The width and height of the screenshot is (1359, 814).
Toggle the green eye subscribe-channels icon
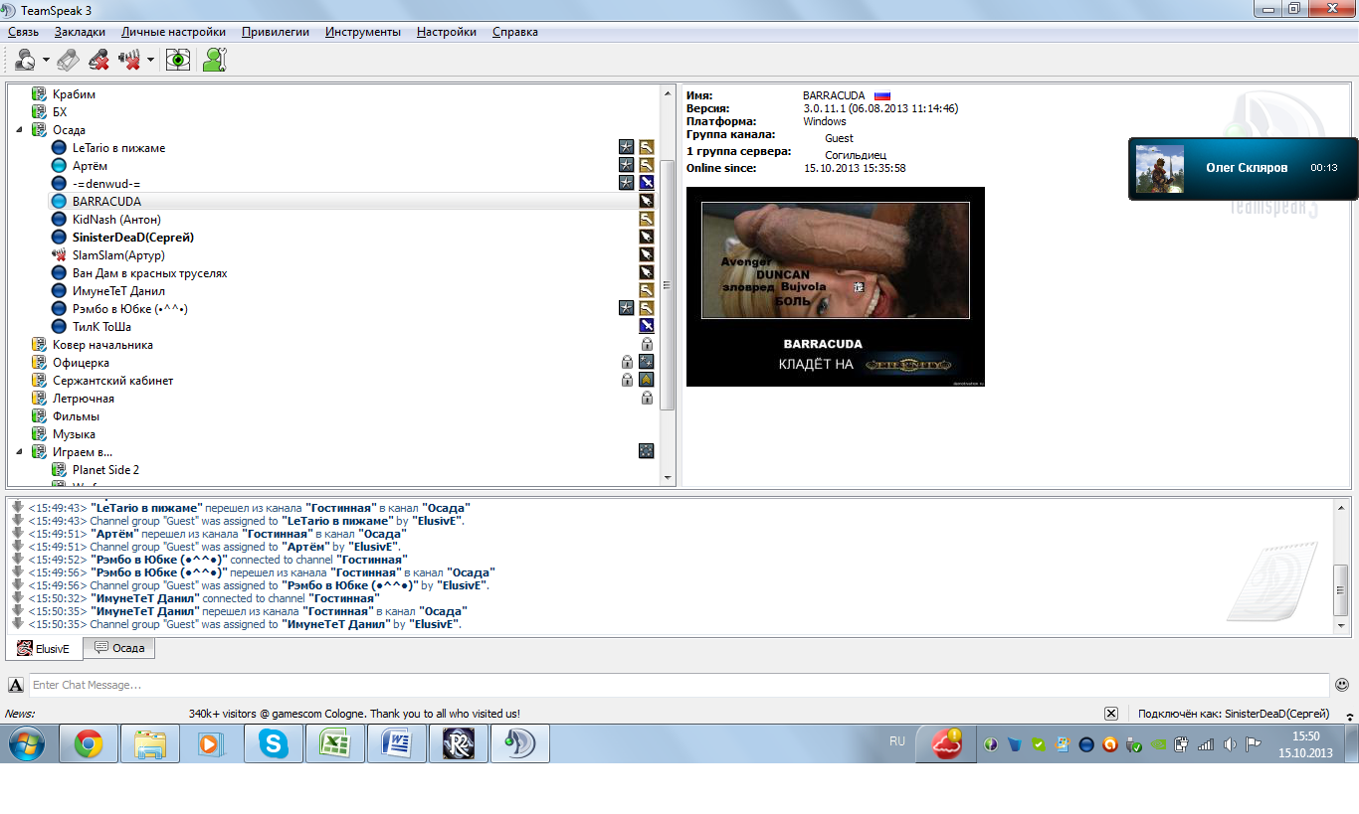coord(178,60)
